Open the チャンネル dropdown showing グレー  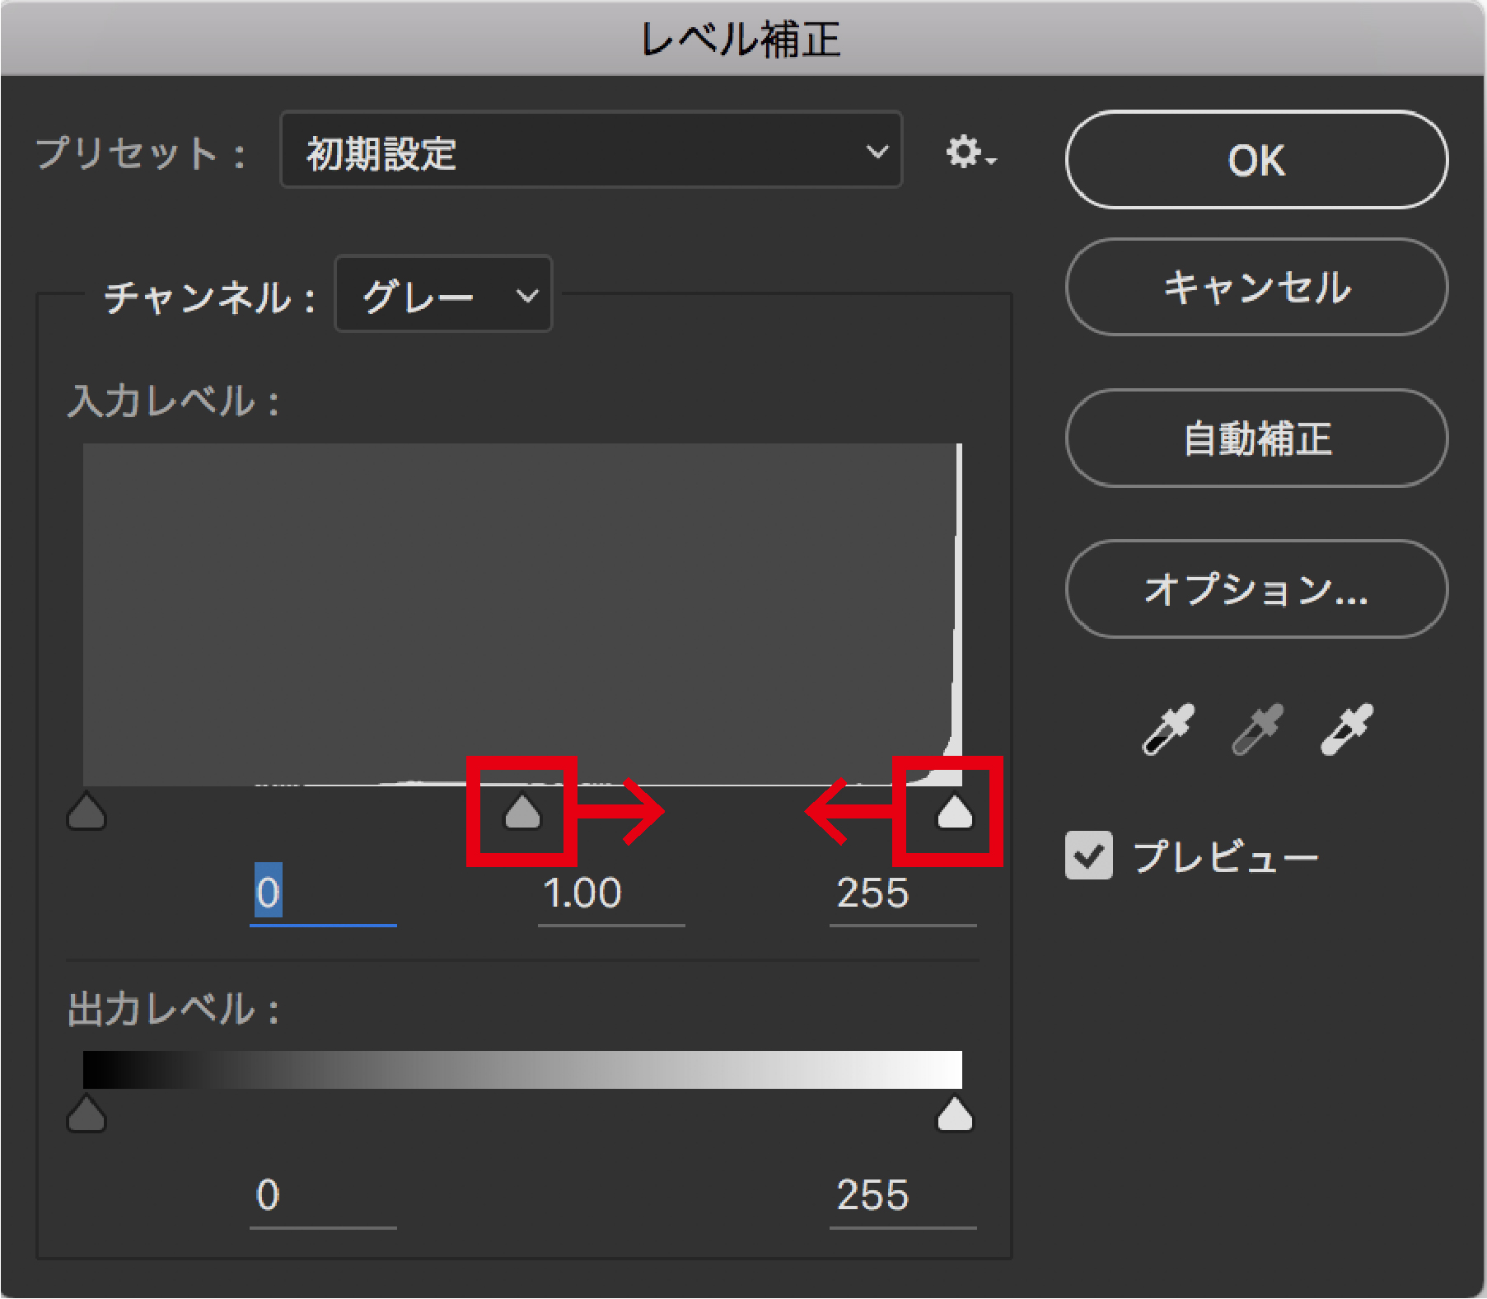click(x=443, y=294)
